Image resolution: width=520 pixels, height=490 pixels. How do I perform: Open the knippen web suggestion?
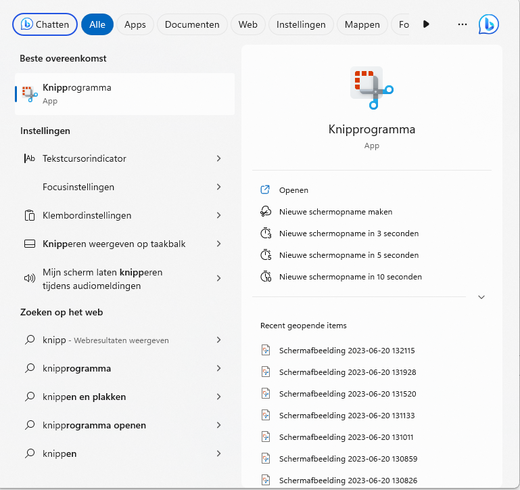[124, 453]
